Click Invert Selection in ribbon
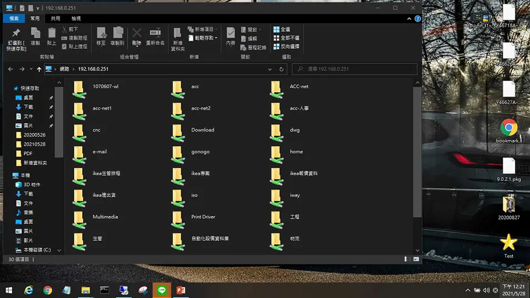This screenshot has width=530, height=298. [x=286, y=46]
